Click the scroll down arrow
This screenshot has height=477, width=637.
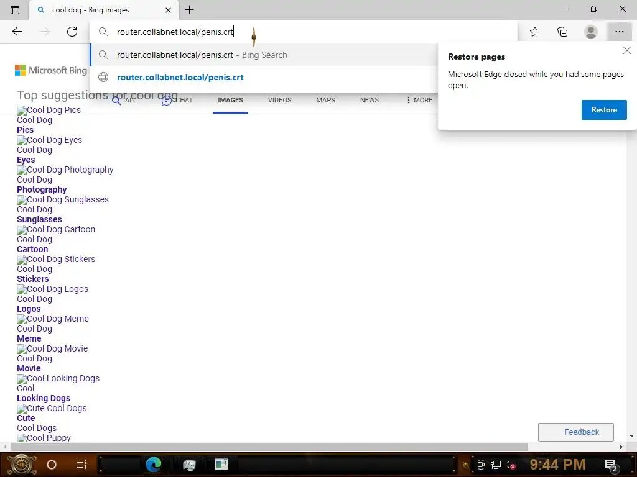[x=631, y=436]
